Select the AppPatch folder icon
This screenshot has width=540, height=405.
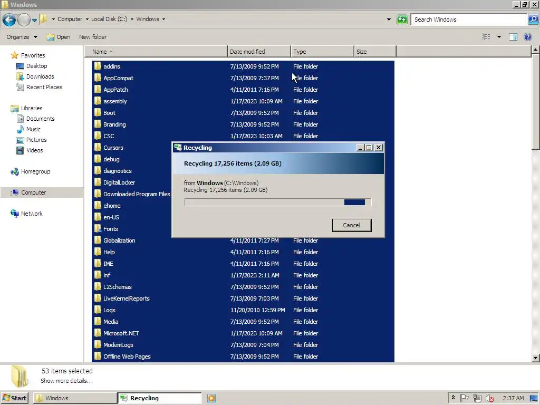tap(98, 90)
